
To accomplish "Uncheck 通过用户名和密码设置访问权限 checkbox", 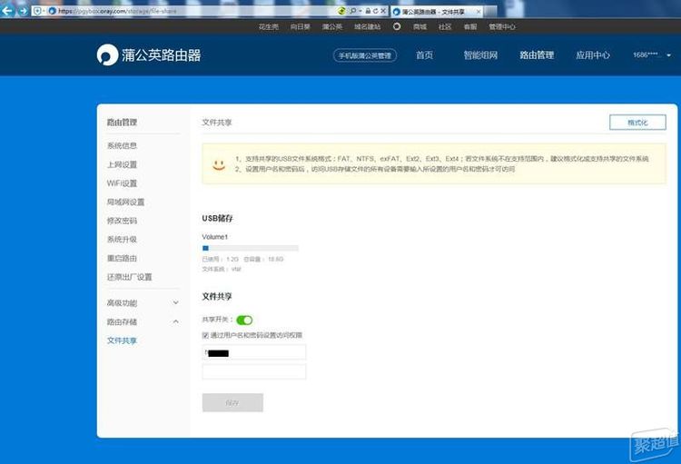I will tap(205, 335).
